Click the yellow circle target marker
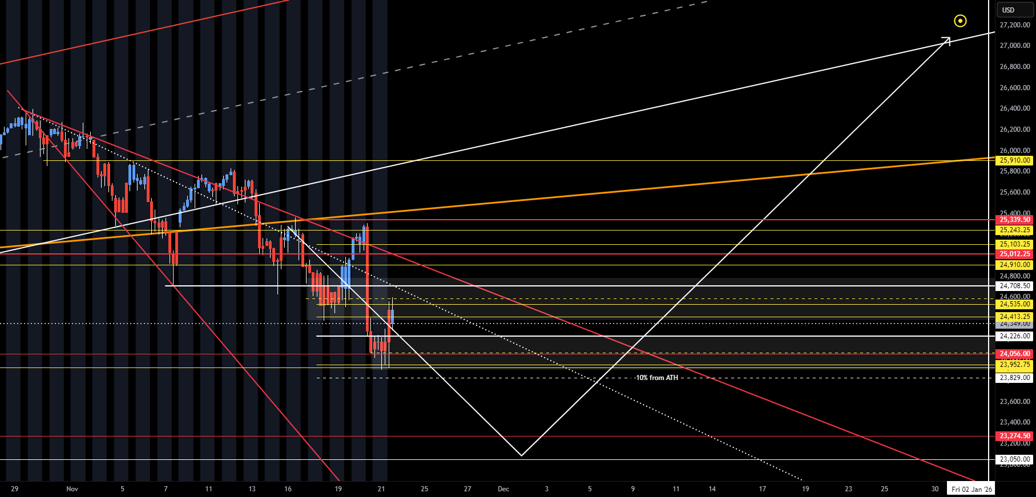1036x497 pixels. 960,21
